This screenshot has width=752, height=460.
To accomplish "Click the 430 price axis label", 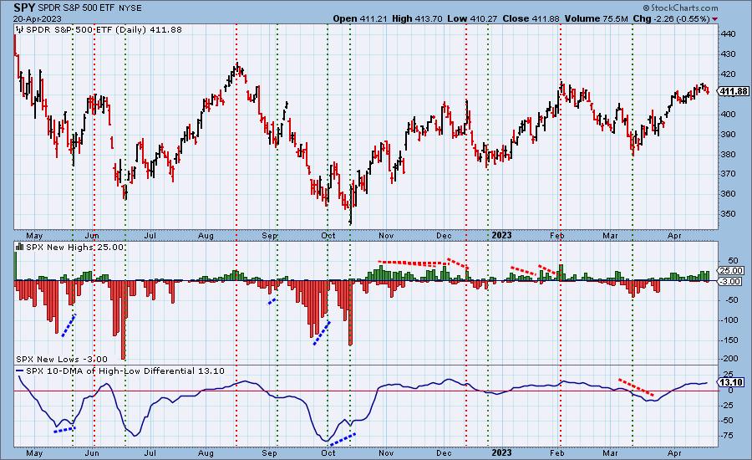I will click(x=728, y=54).
